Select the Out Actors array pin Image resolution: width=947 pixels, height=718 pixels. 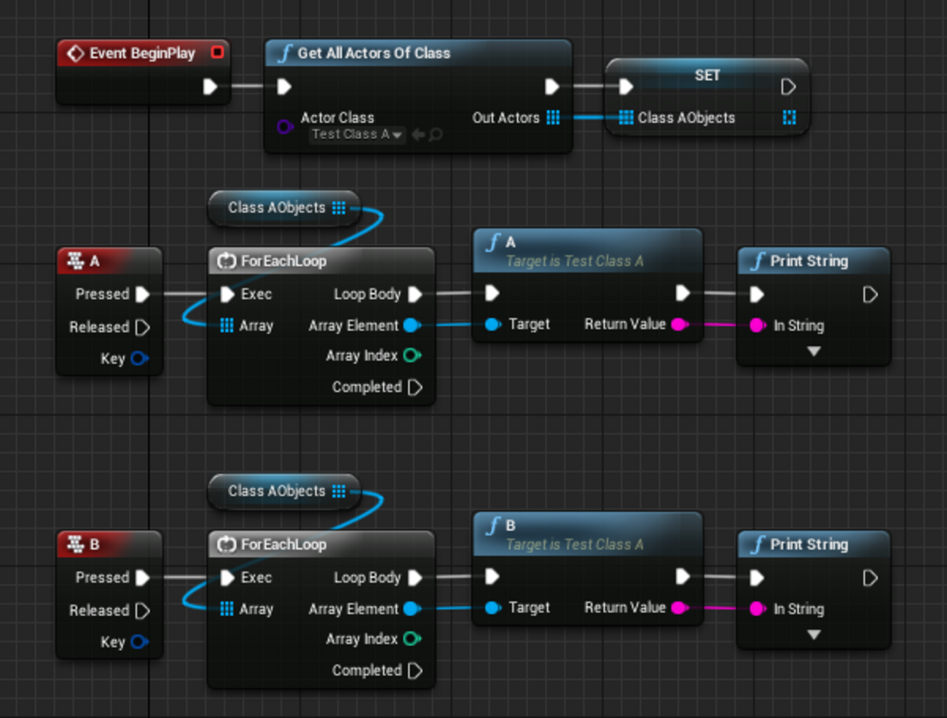click(x=553, y=117)
